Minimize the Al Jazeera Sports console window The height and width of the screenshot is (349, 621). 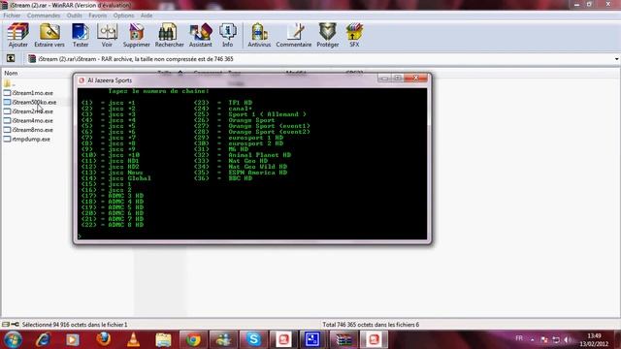[384, 78]
